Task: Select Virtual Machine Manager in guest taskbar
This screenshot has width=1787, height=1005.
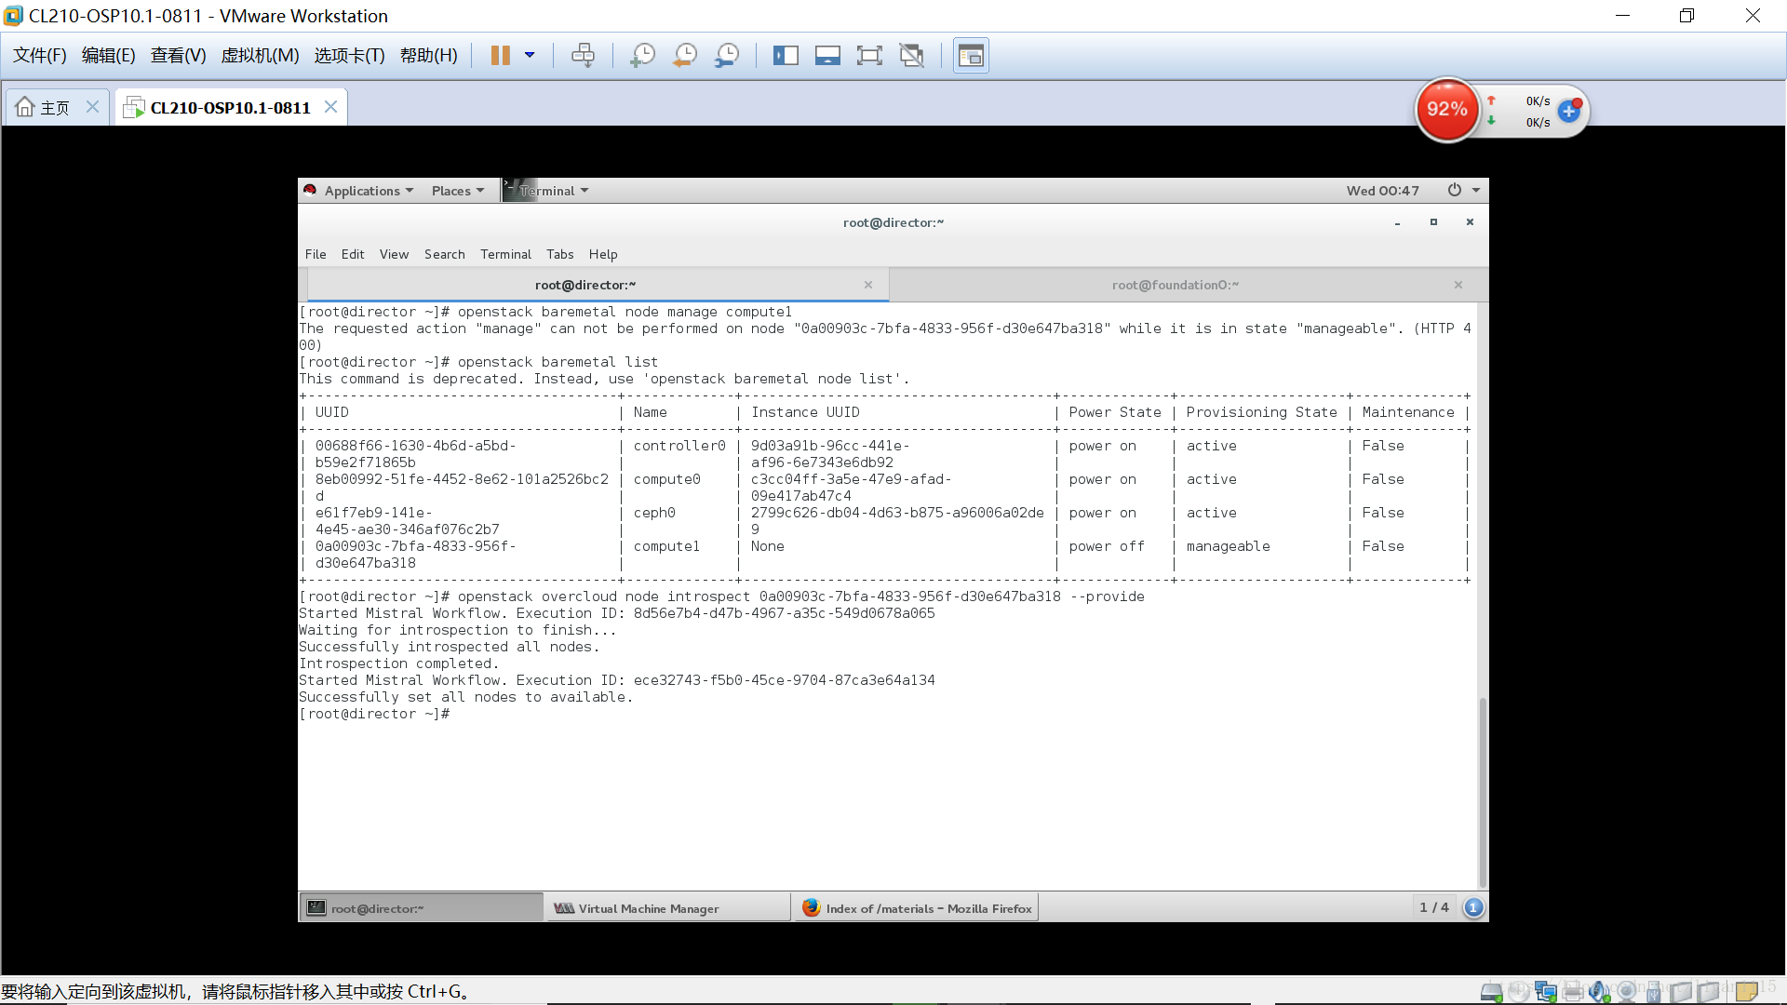Action: (x=666, y=907)
